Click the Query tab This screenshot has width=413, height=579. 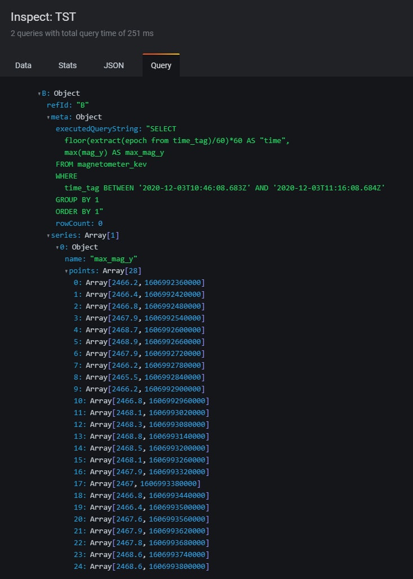[x=161, y=65]
